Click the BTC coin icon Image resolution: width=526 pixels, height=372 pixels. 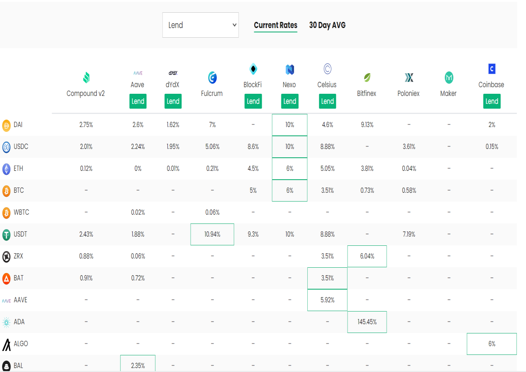(x=7, y=191)
